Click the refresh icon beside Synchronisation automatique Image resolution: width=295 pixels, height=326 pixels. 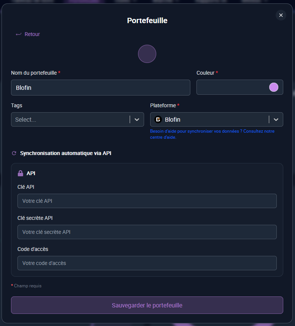pyautogui.click(x=14, y=154)
